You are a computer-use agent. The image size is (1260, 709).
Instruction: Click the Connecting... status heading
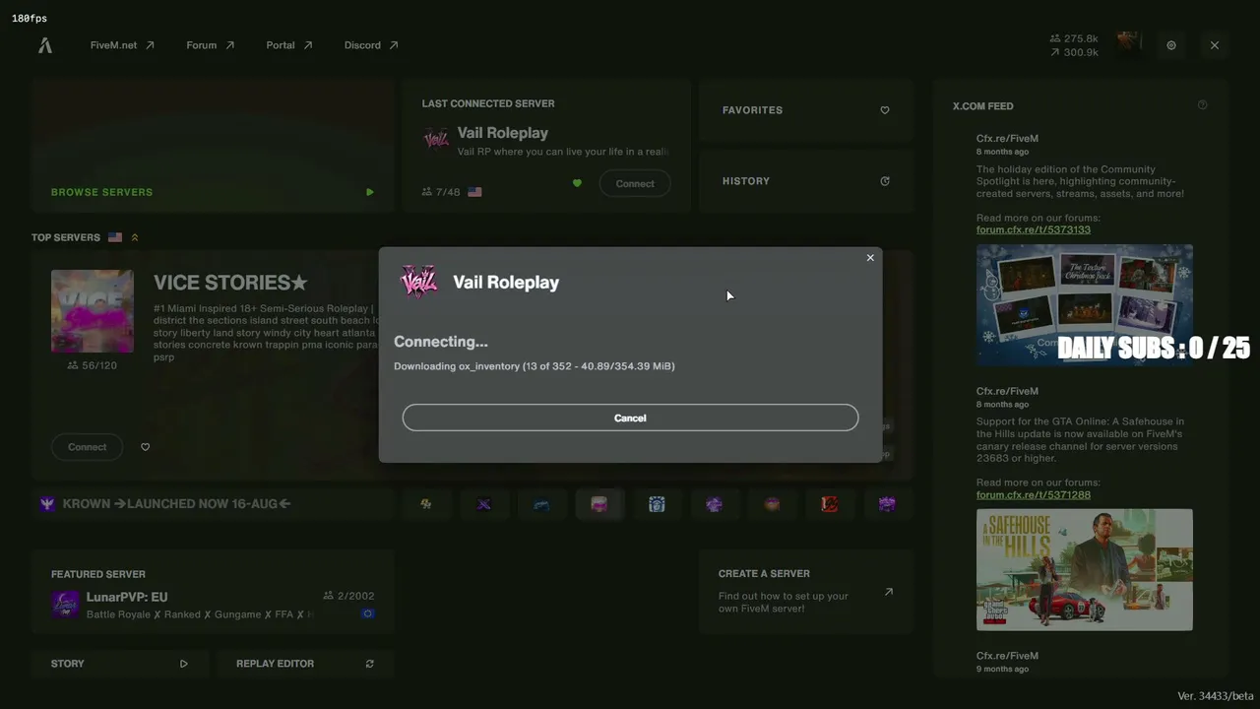441,342
